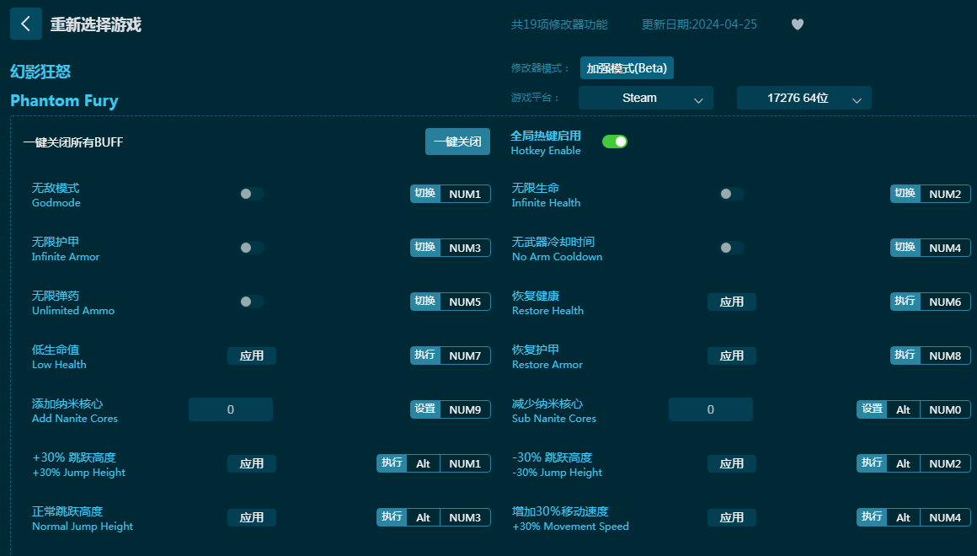Apply +30% Jump Height
Viewport: 977px width, 556px height.
(252, 463)
